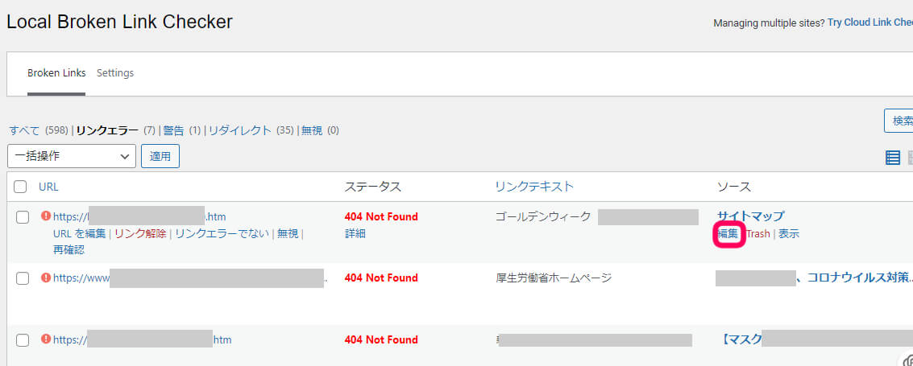The image size is (913, 366).
Task: Show すべて links filter
Action: pos(24,130)
